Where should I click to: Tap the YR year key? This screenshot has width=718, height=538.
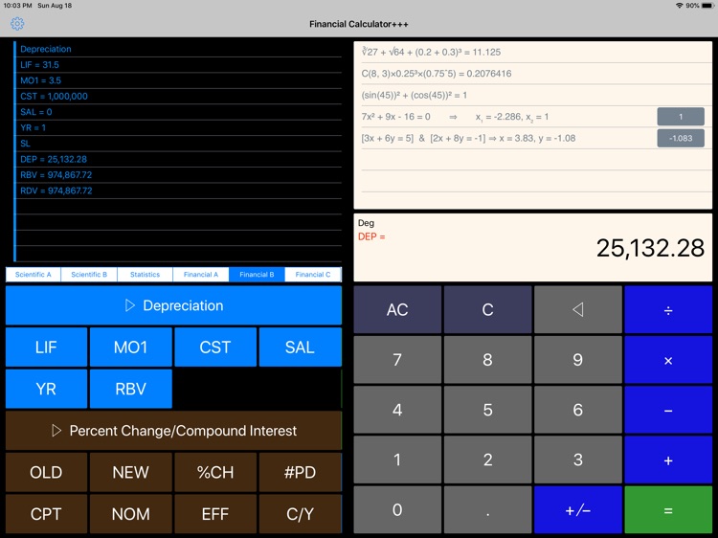coord(46,389)
